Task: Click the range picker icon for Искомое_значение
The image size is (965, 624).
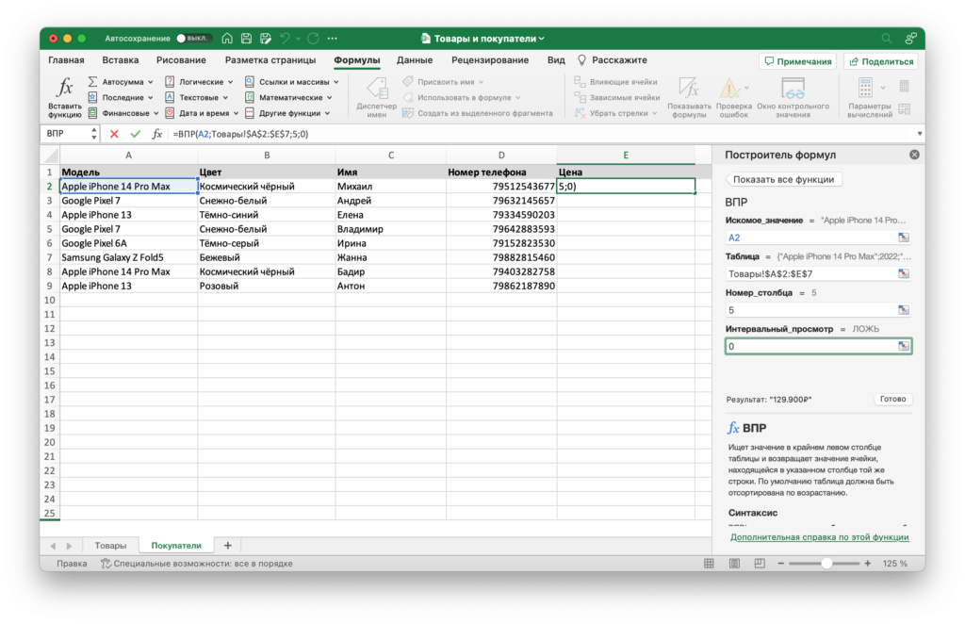Action: point(903,237)
